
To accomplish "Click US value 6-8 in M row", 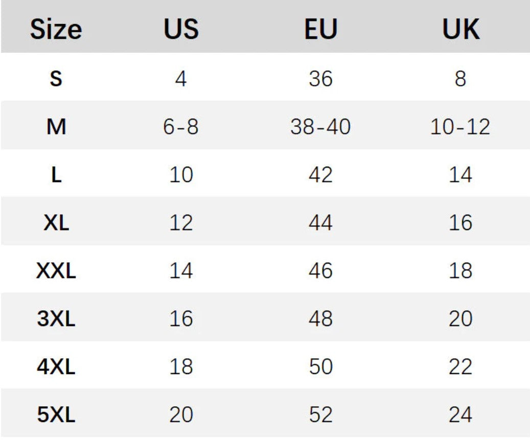I will coord(181,127).
